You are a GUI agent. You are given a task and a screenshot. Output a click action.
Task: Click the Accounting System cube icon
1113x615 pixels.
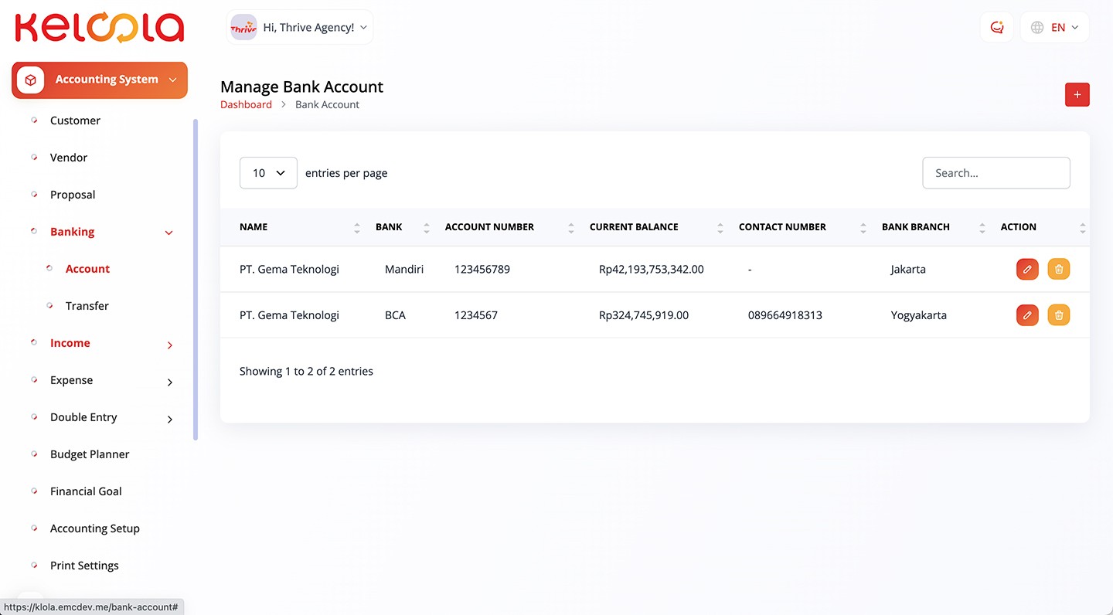30,80
